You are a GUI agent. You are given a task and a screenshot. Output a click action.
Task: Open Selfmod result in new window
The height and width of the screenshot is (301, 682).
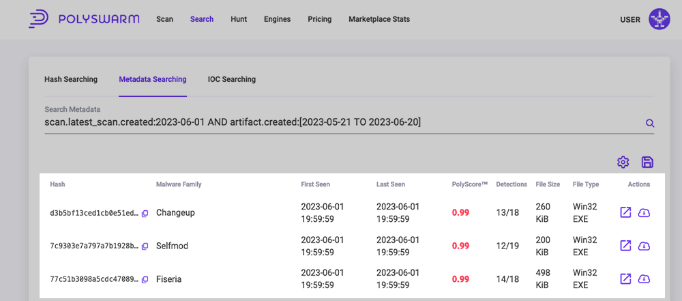click(x=625, y=246)
